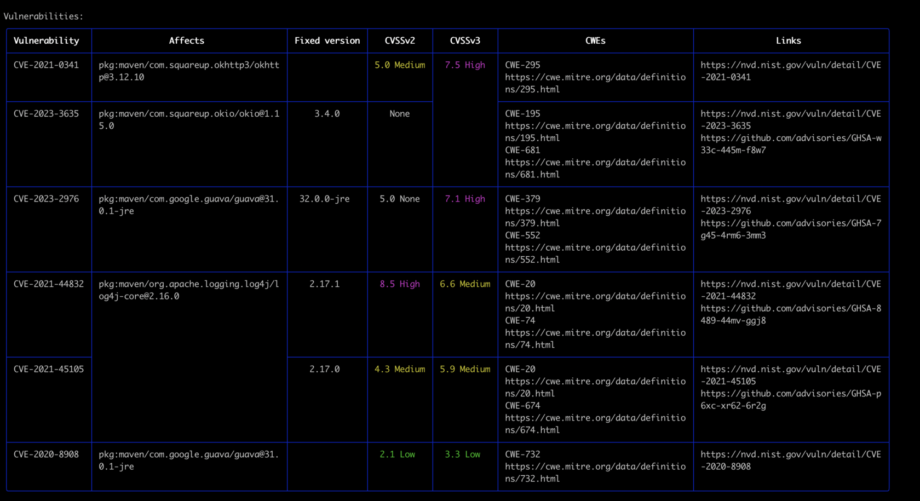Click the 3.3 Low CVSSv3 score

[x=463, y=454]
